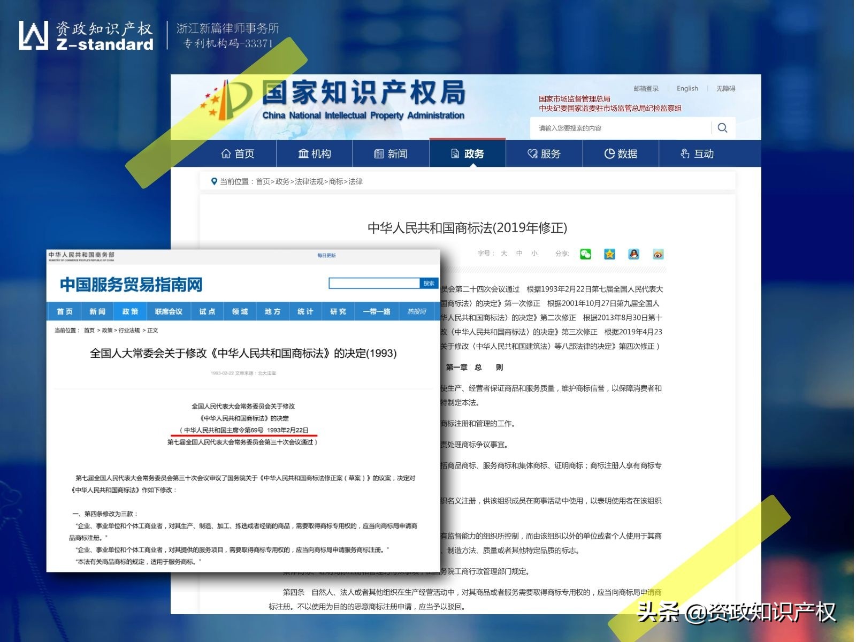
Task: Open the English version link
Action: (x=687, y=88)
